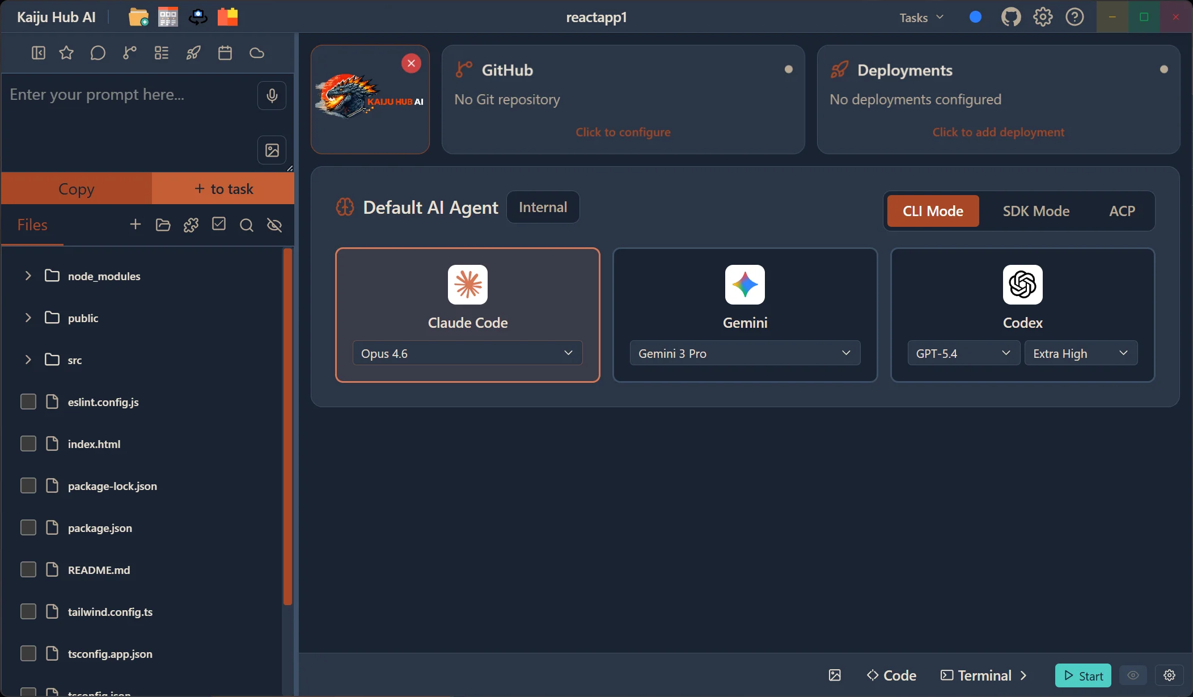This screenshot has width=1193, height=697.
Task: Switch to CLI Mode tab
Action: click(x=933, y=211)
